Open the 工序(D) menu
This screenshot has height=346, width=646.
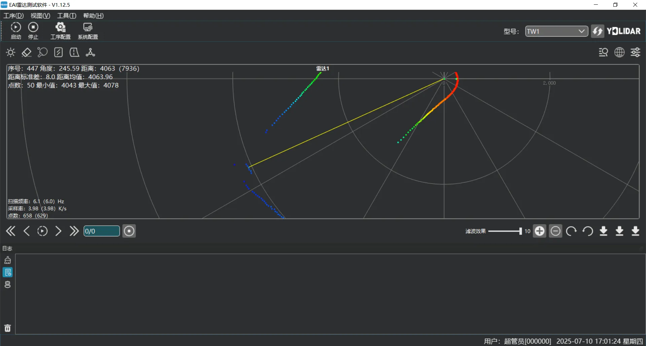[13, 16]
